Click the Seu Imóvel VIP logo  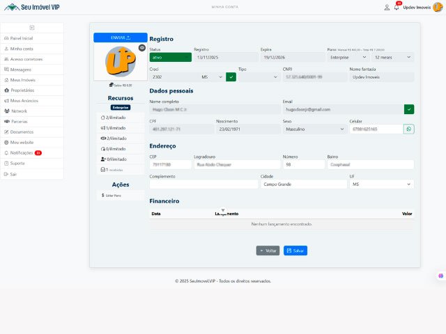32,7
